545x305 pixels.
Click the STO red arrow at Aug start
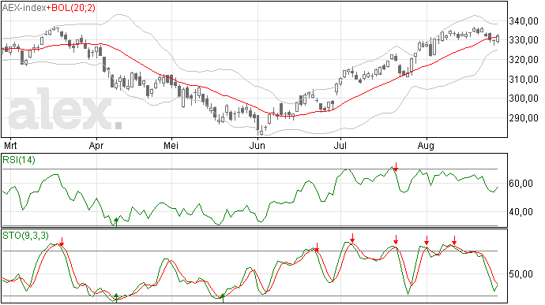click(427, 240)
